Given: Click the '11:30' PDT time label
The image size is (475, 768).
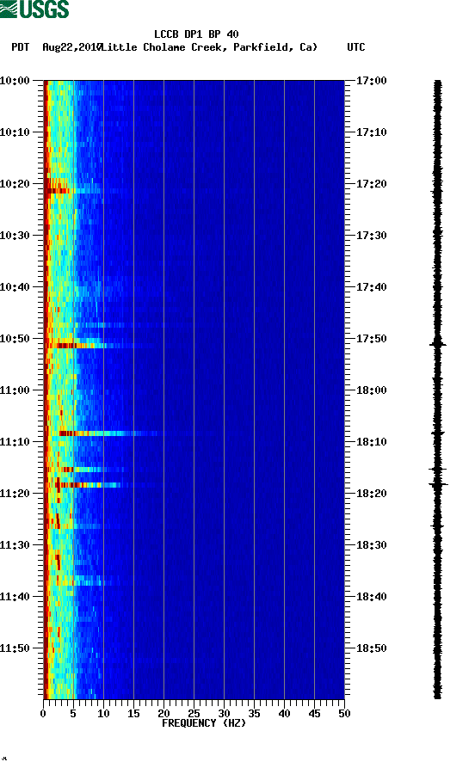Looking at the screenshot, I should click(x=15, y=545).
